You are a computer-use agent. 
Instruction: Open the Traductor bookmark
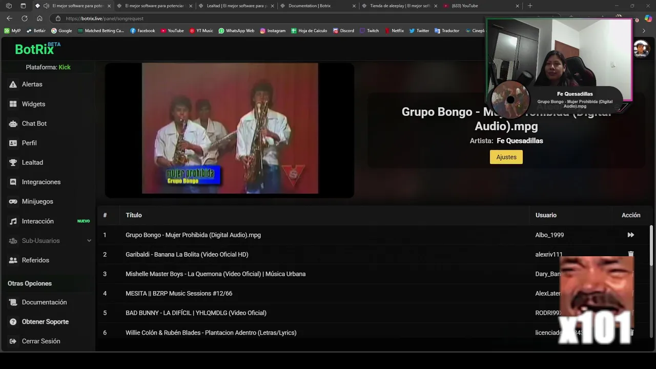tap(447, 31)
